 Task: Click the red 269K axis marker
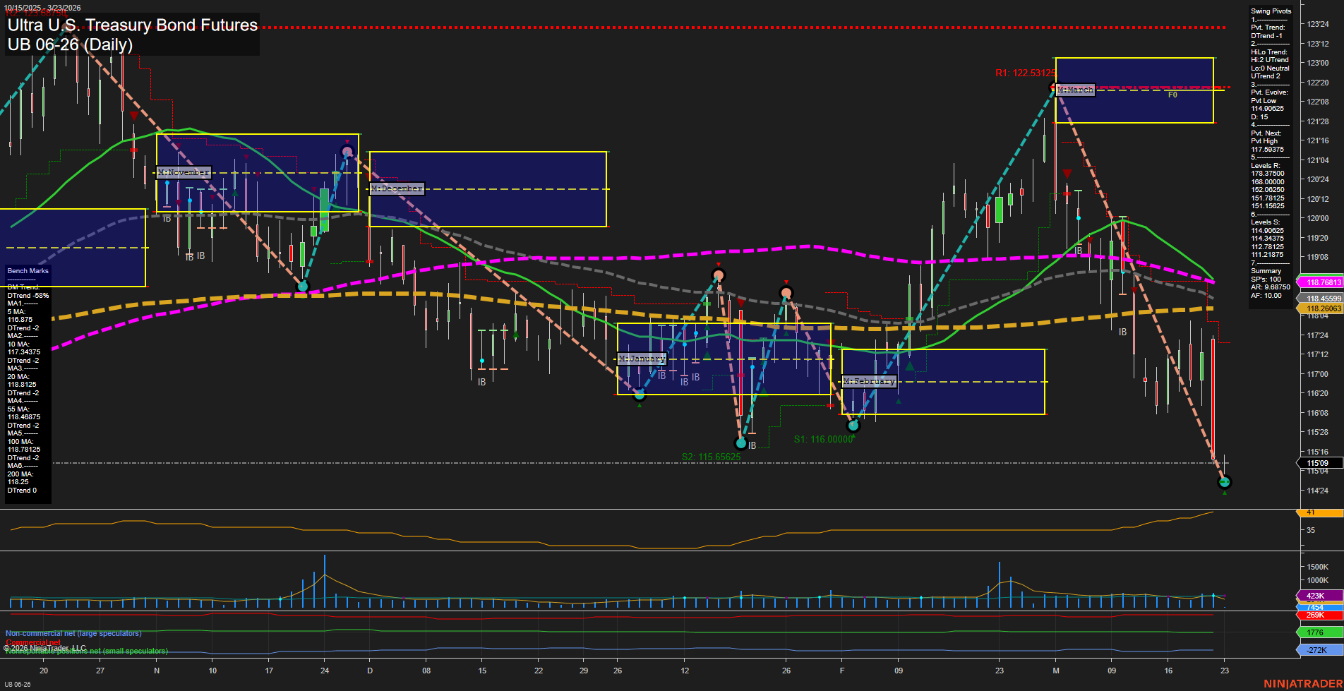point(1316,615)
